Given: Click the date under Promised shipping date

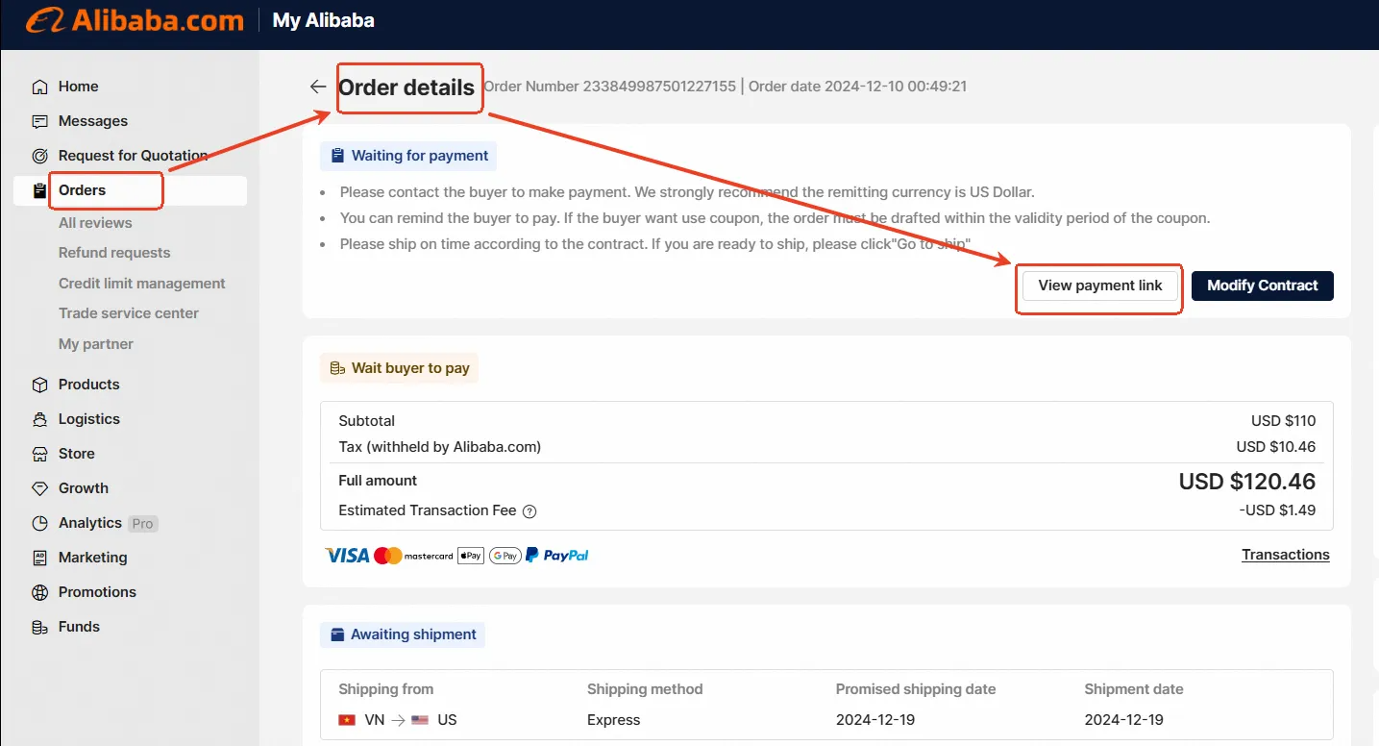Looking at the screenshot, I should tap(875, 720).
